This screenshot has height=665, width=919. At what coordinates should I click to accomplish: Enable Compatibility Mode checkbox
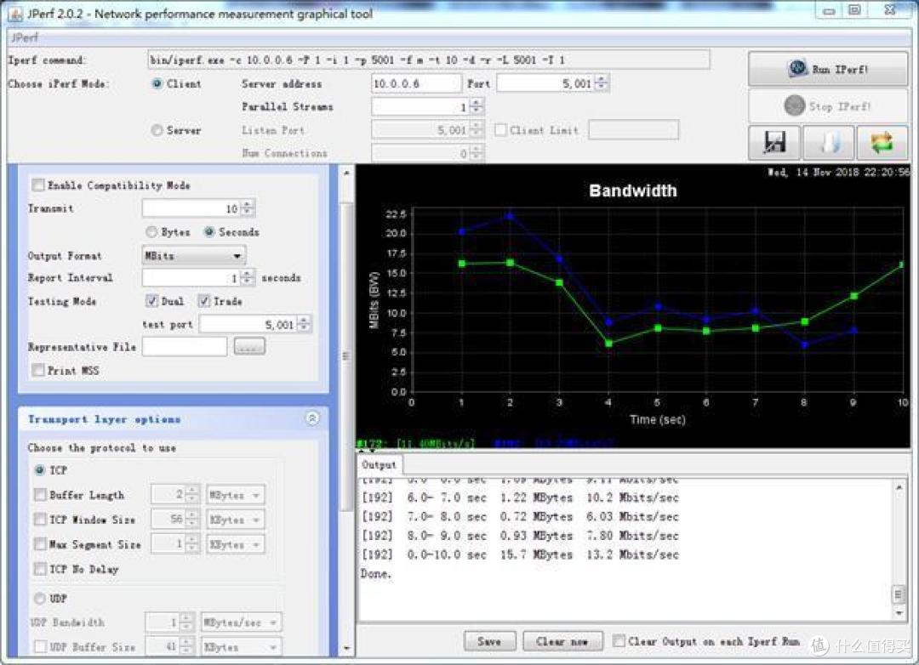38,185
